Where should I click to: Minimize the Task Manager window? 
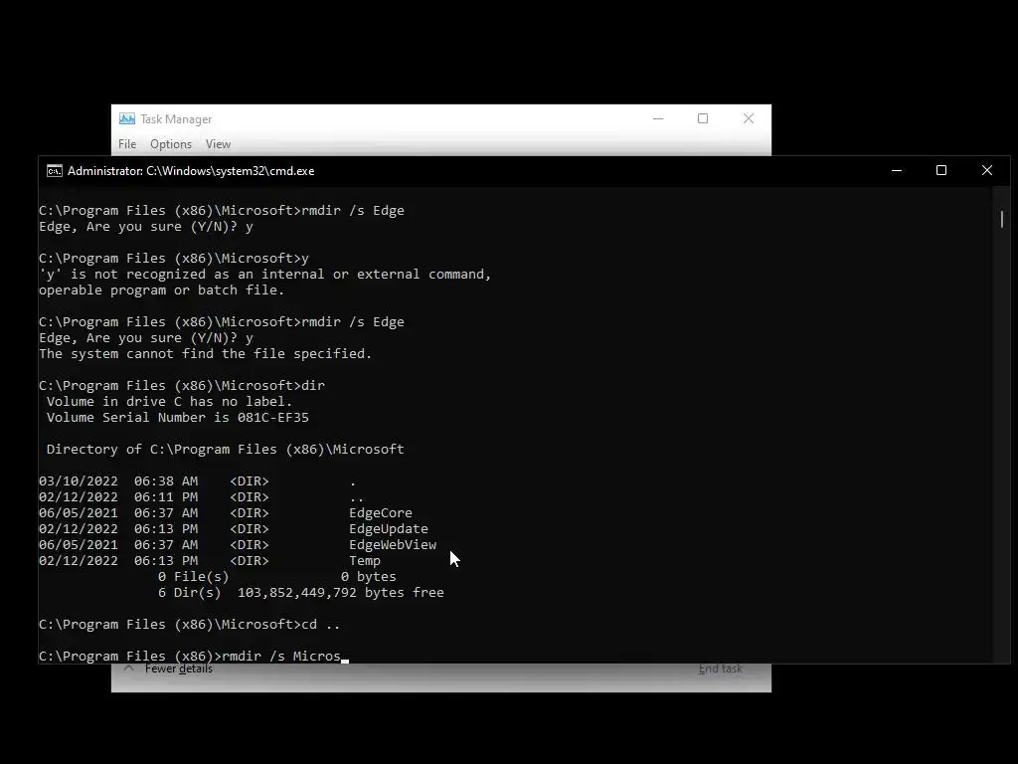pyautogui.click(x=658, y=119)
